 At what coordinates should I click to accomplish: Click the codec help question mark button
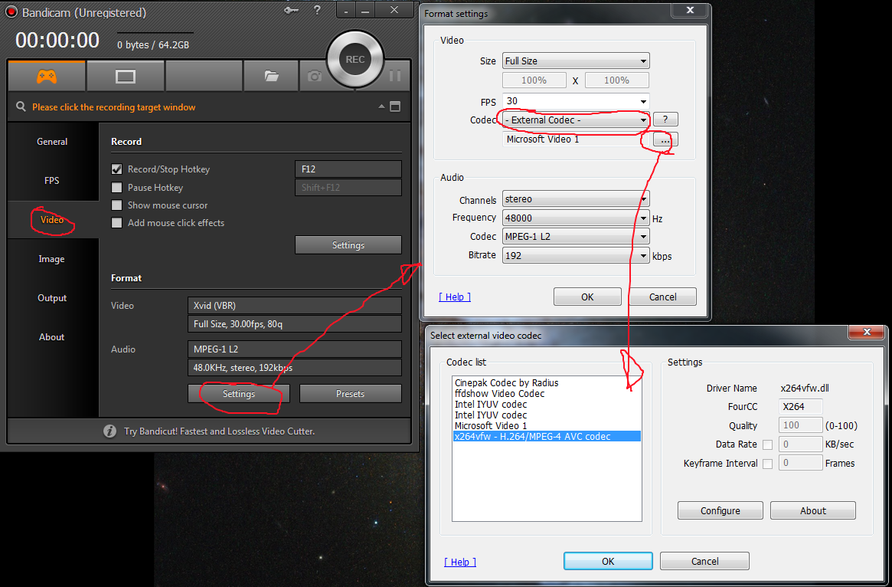(665, 120)
